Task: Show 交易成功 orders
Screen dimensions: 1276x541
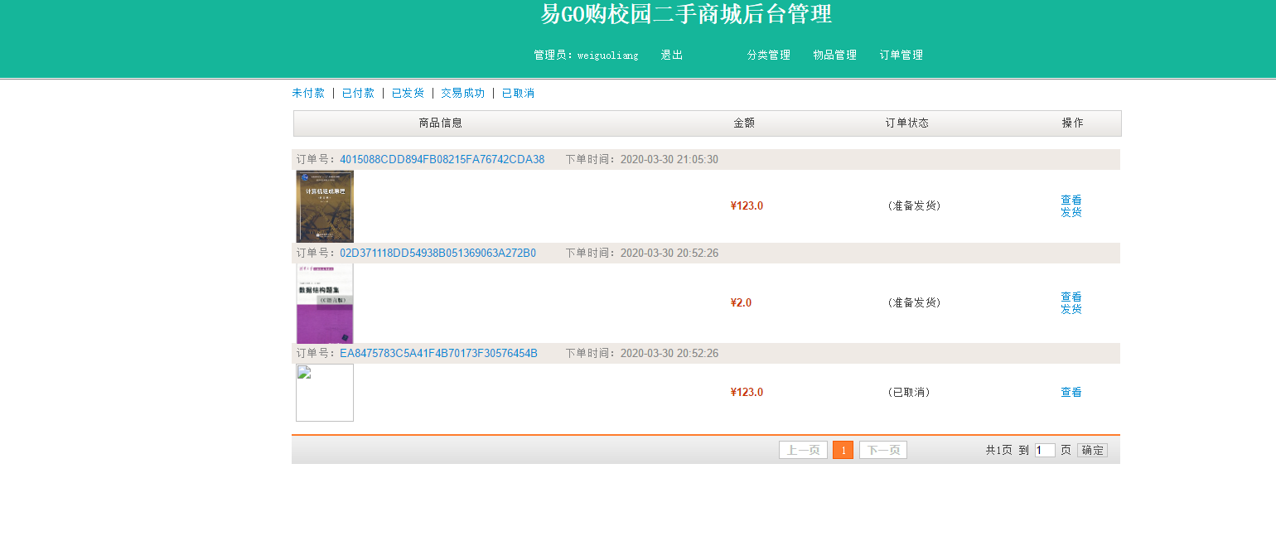Action: [x=462, y=94]
